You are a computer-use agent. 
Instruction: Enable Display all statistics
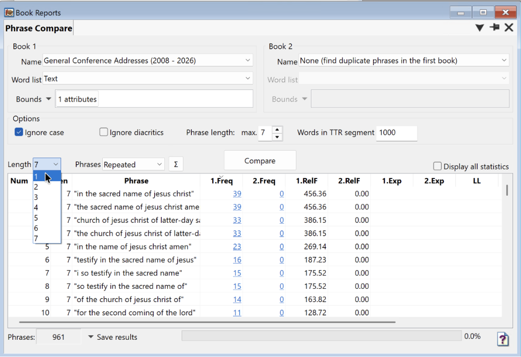point(437,166)
